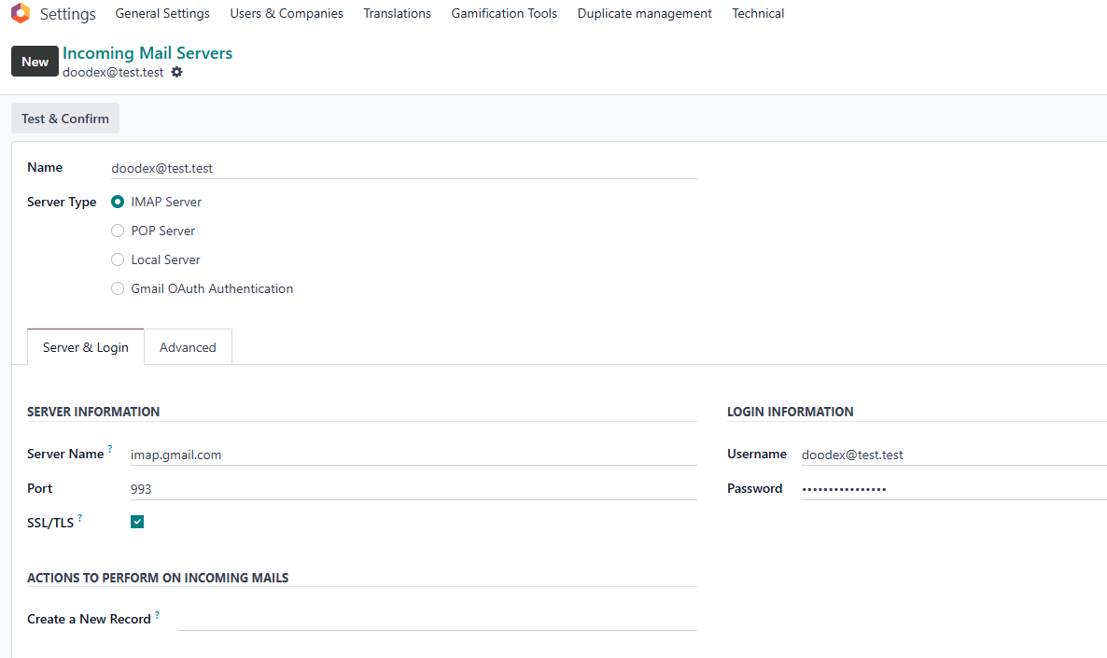
Task: Open the Create a New Record dropdown field
Action: [x=436, y=619]
